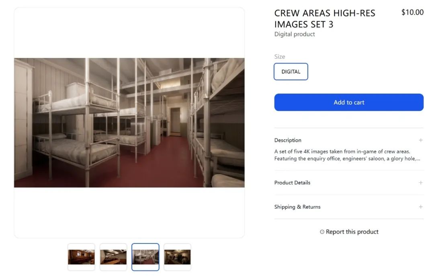
Task: Add the image set to cart
Action: [349, 102]
